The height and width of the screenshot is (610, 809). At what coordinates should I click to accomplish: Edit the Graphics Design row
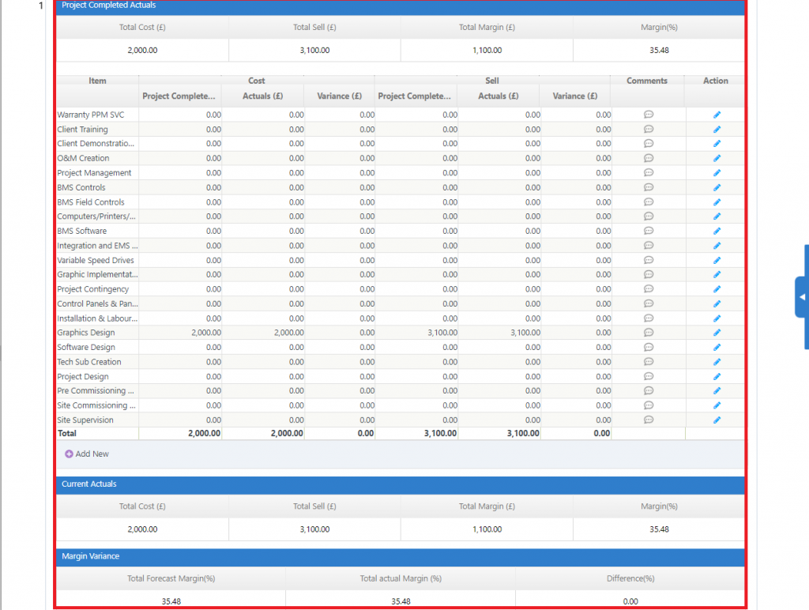point(717,333)
